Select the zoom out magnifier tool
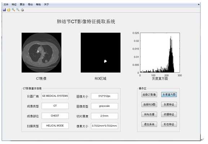This screenshot has width=208, height=144. tap(18, 10)
